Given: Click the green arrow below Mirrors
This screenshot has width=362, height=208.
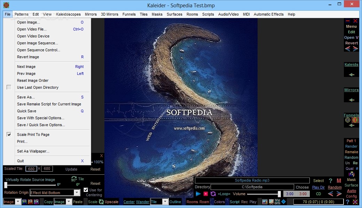Looking at the screenshot, I should pos(352,100).
